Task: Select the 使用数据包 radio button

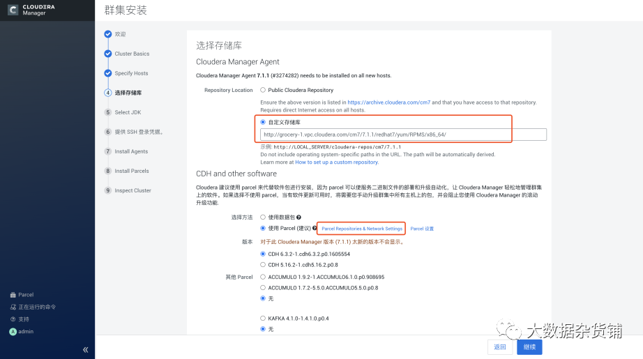Action: 263,217
